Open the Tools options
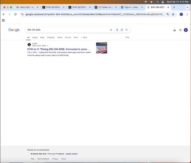 click(x=127, y=37)
